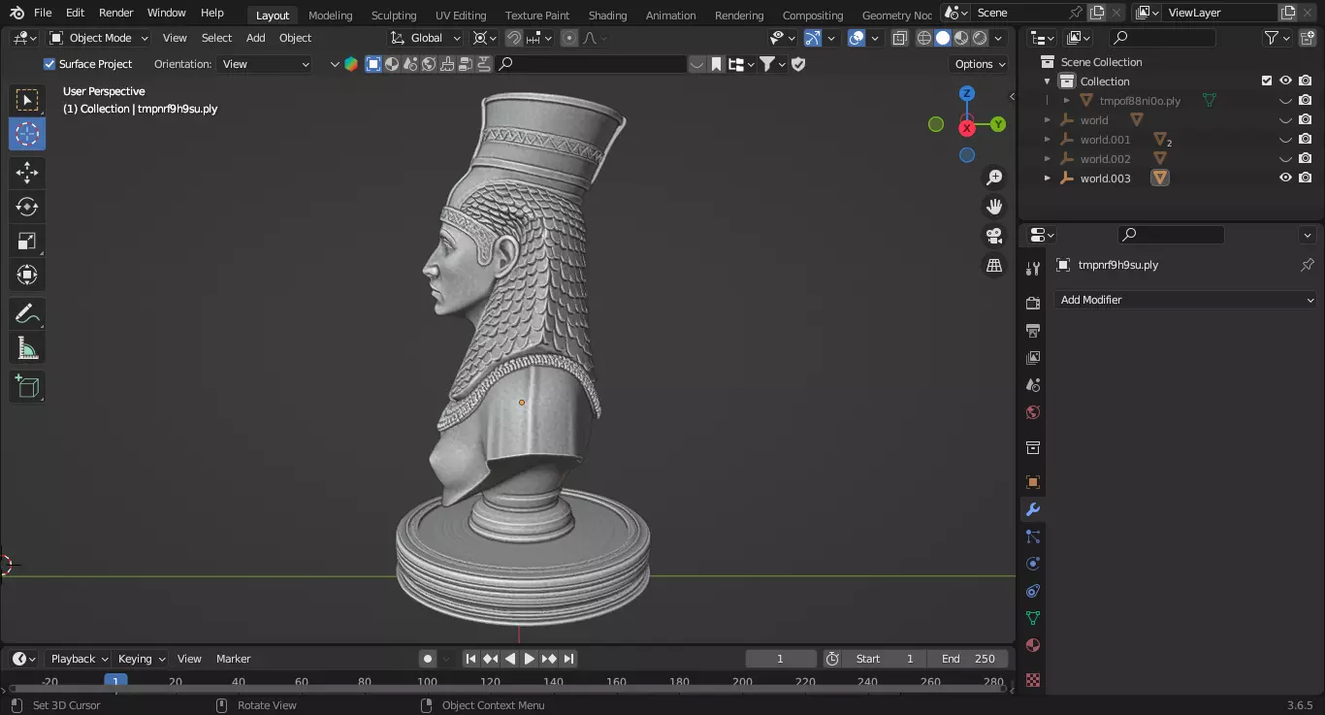The image size is (1325, 715).
Task: Open the Tool properties tab
Action: pyautogui.click(x=1033, y=269)
